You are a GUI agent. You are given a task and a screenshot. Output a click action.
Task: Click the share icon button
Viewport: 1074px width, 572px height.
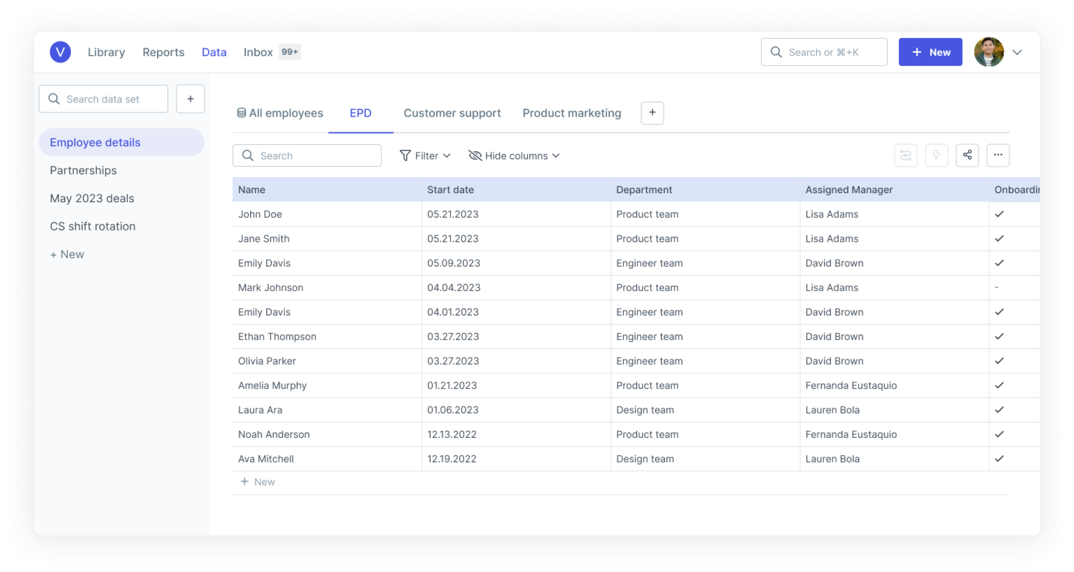[x=967, y=155]
